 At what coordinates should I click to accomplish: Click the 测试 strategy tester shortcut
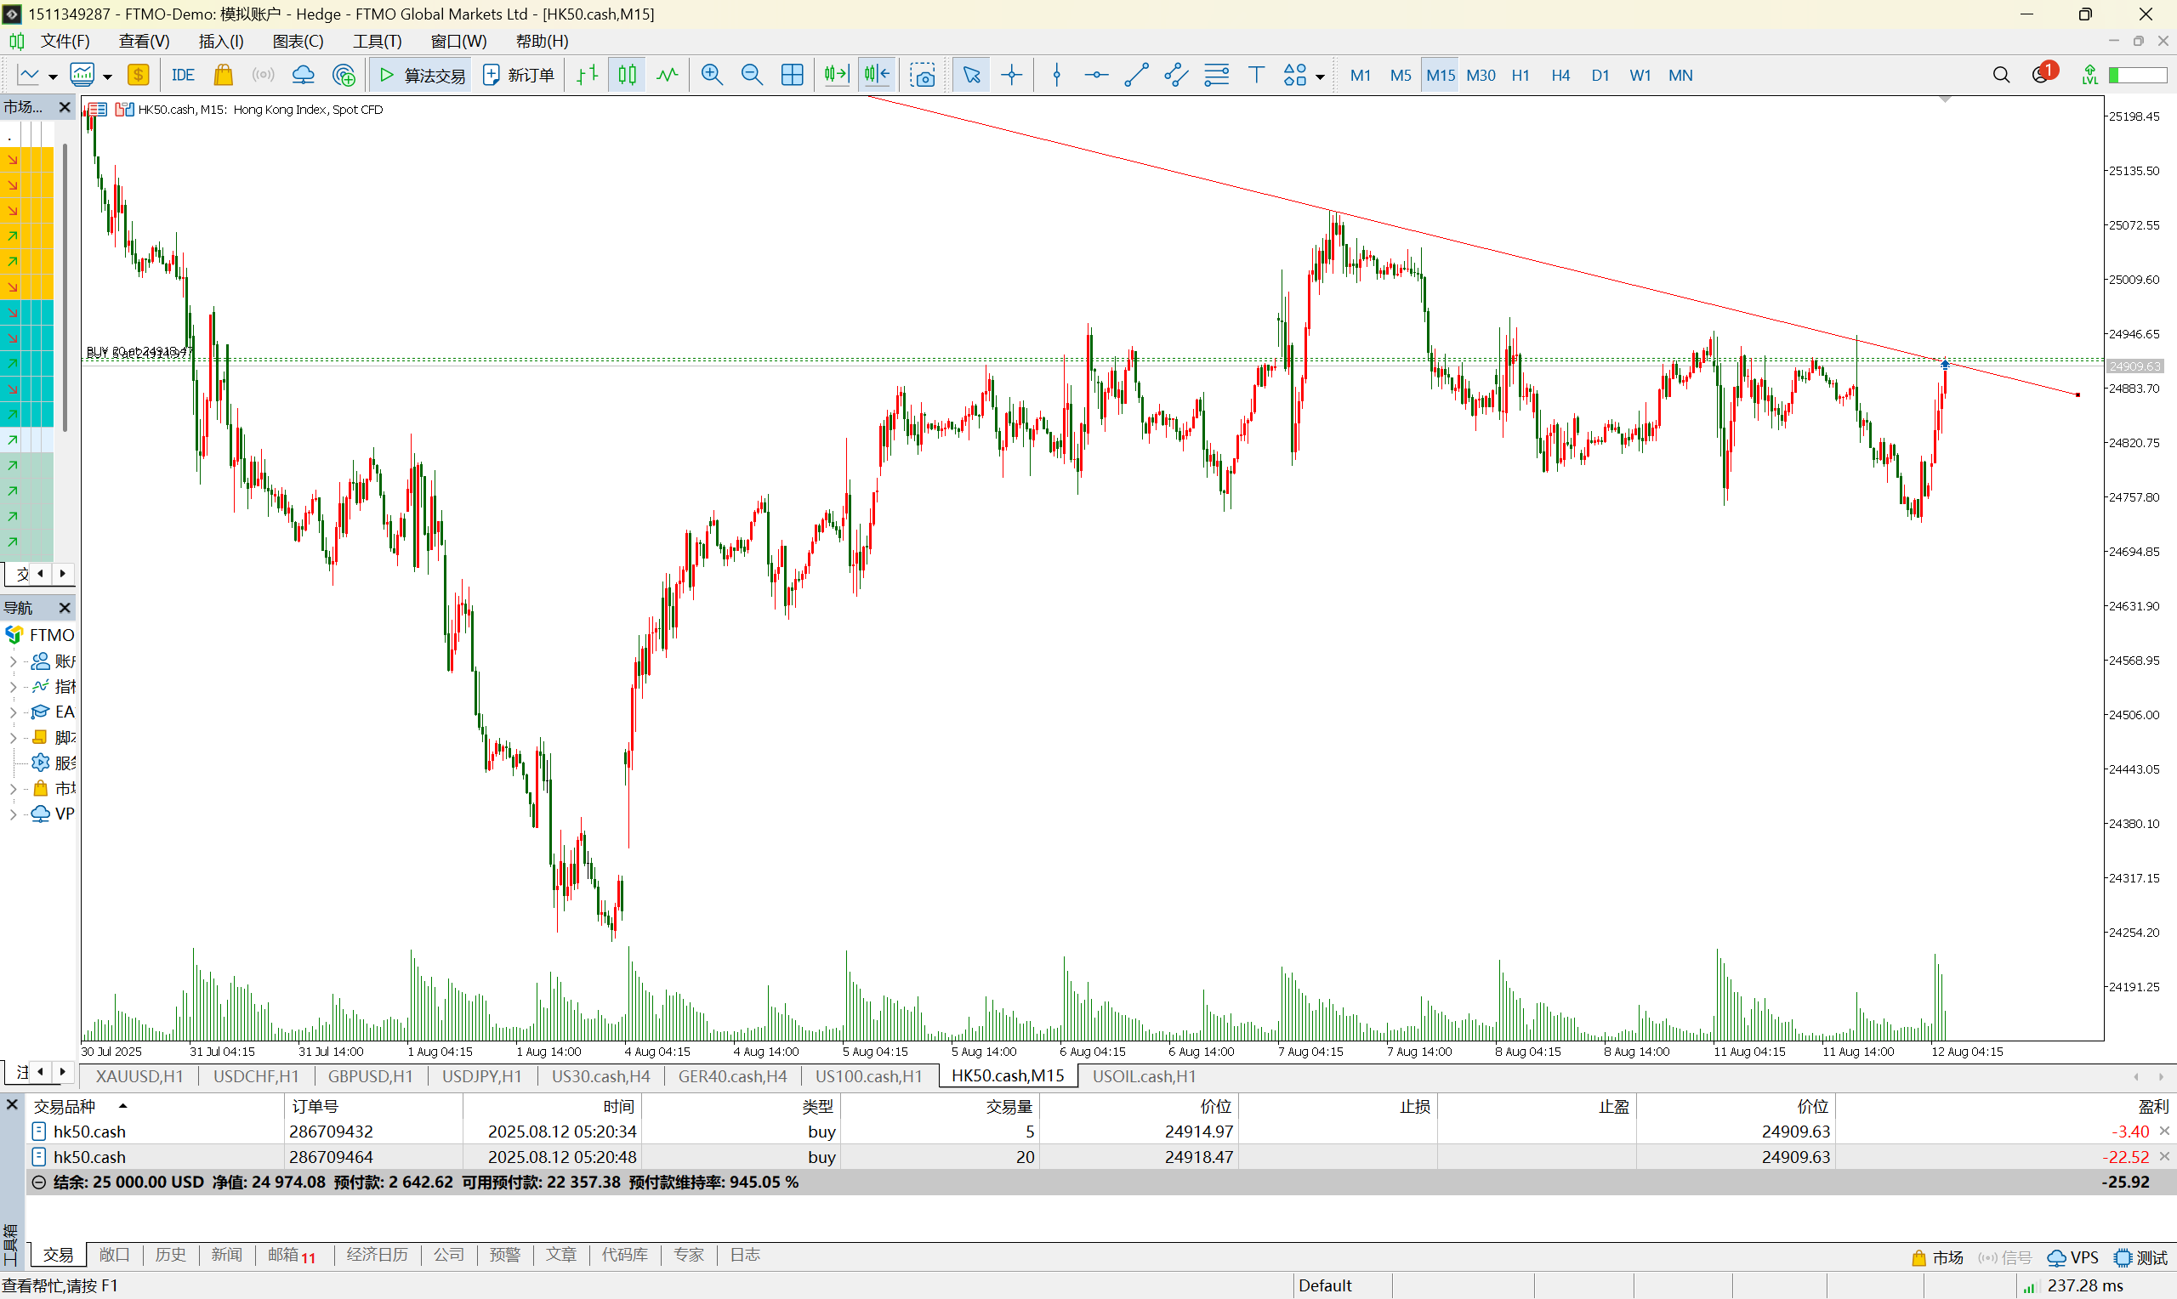2141,1257
